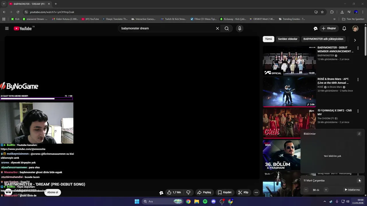The height and width of the screenshot is (206, 367).
Task: Click the Paylaş share button
Action: pos(204,192)
